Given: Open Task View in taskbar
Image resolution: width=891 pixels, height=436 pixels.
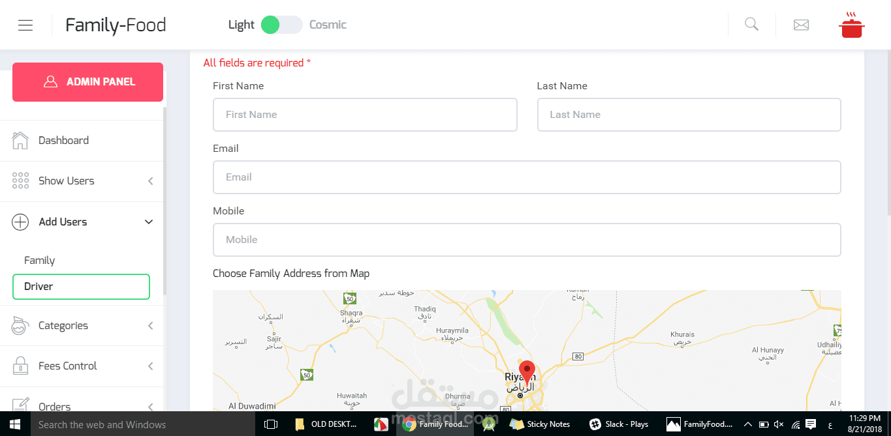Looking at the screenshot, I should click(x=270, y=424).
